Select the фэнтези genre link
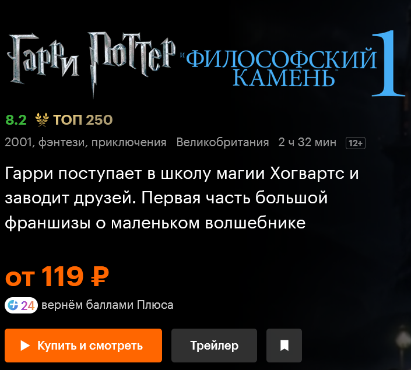The image size is (411, 370). click(x=62, y=143)
